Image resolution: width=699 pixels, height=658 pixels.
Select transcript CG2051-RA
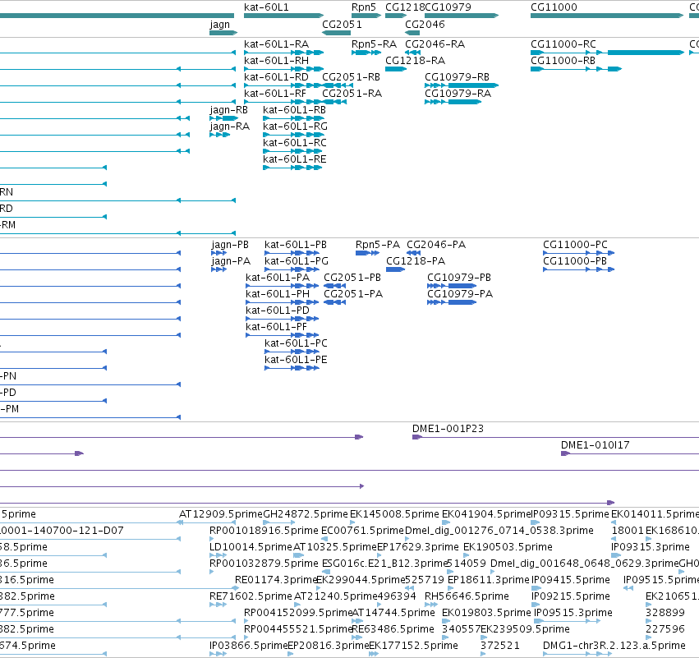352,94
